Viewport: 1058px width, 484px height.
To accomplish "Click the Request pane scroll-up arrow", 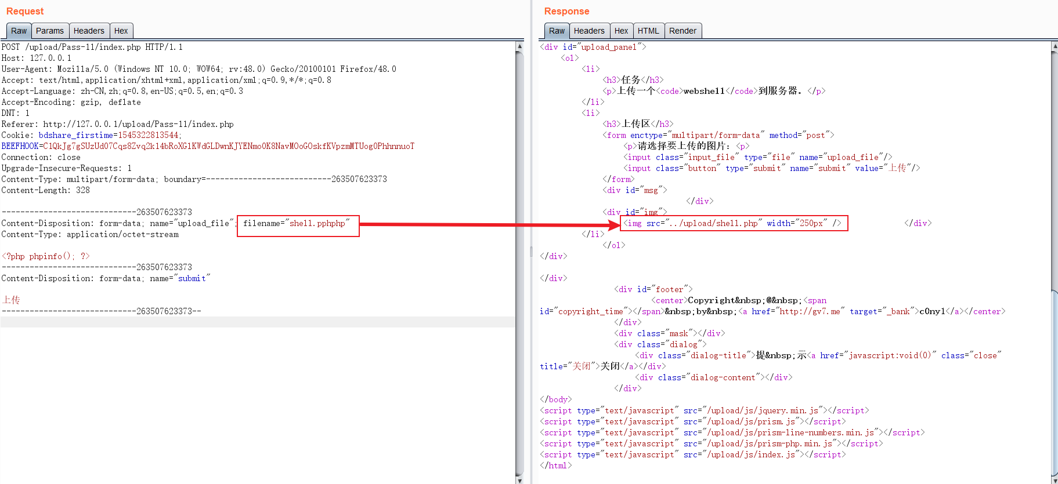I will coord(519,45).
